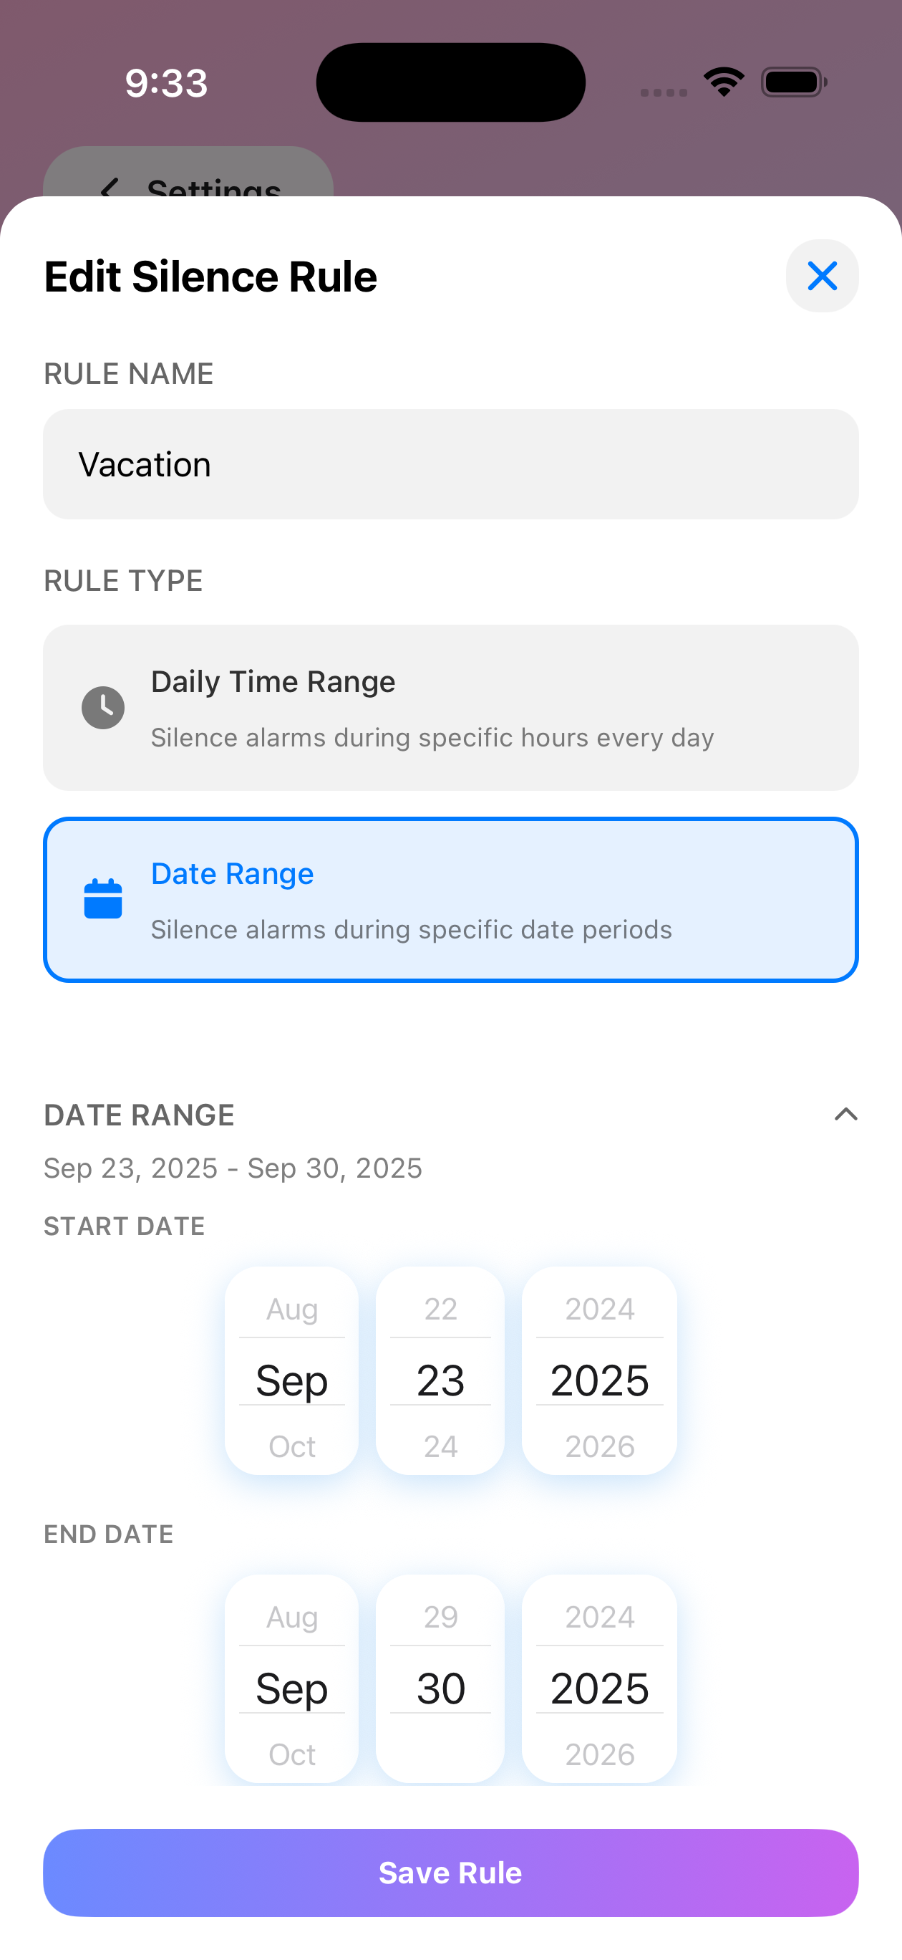Pick day 22 in start date picker
902x1960 pixels.
coord(441,1310)
